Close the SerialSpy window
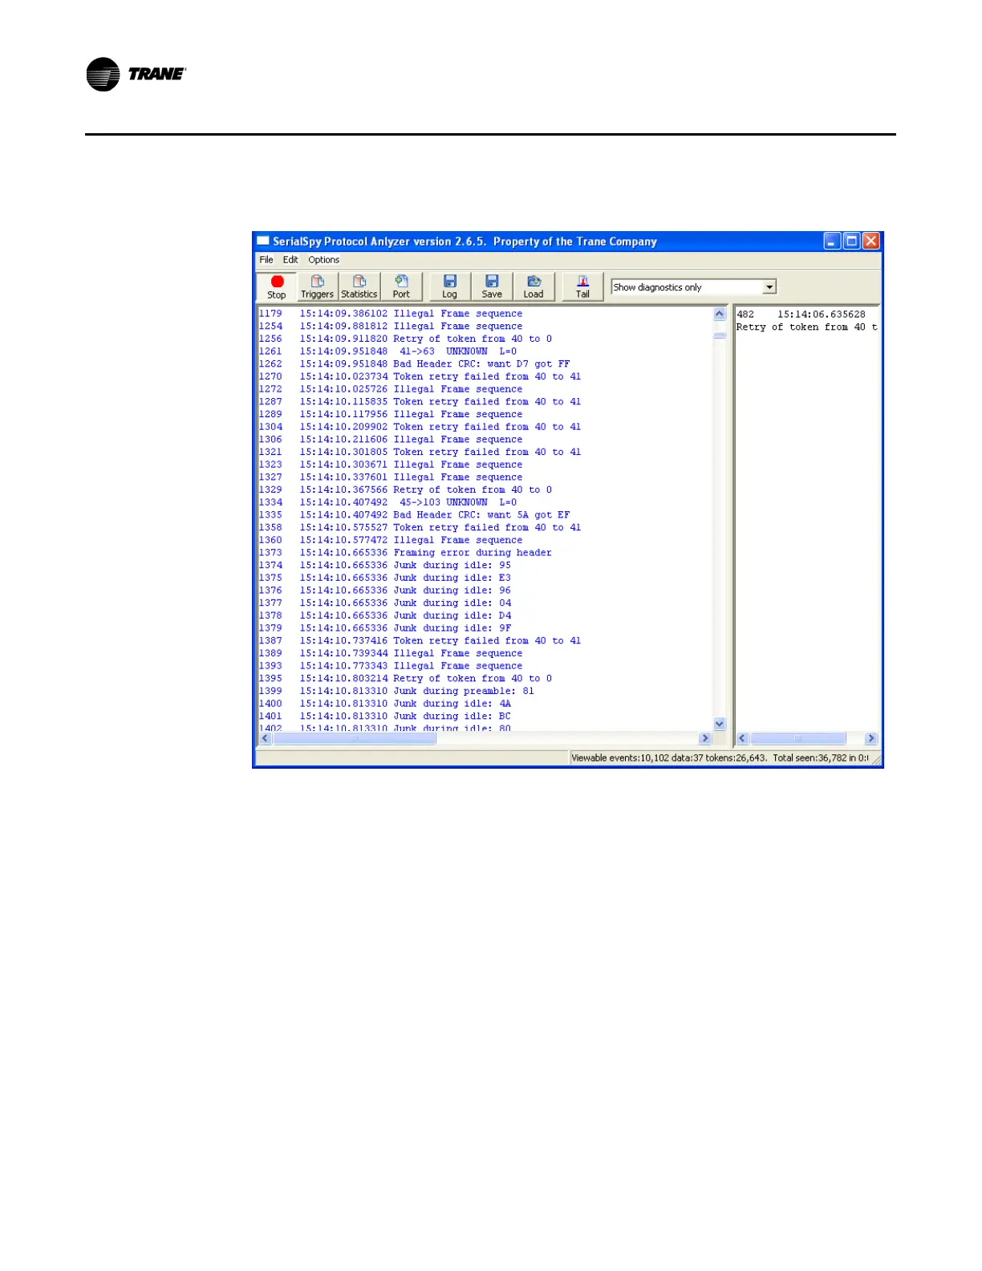982x1271 pixels. pyautogui.click(x=871, y=241)
